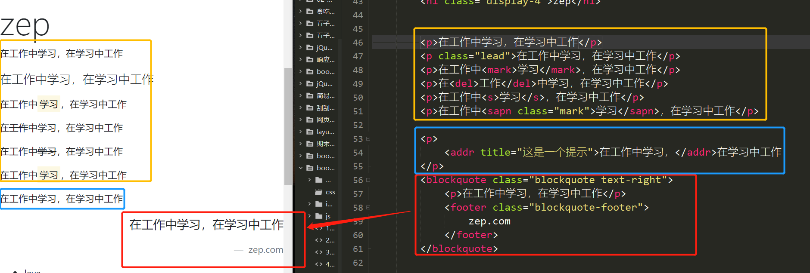Click the folder icon of the 贪吃... row

tap(310, 12)
